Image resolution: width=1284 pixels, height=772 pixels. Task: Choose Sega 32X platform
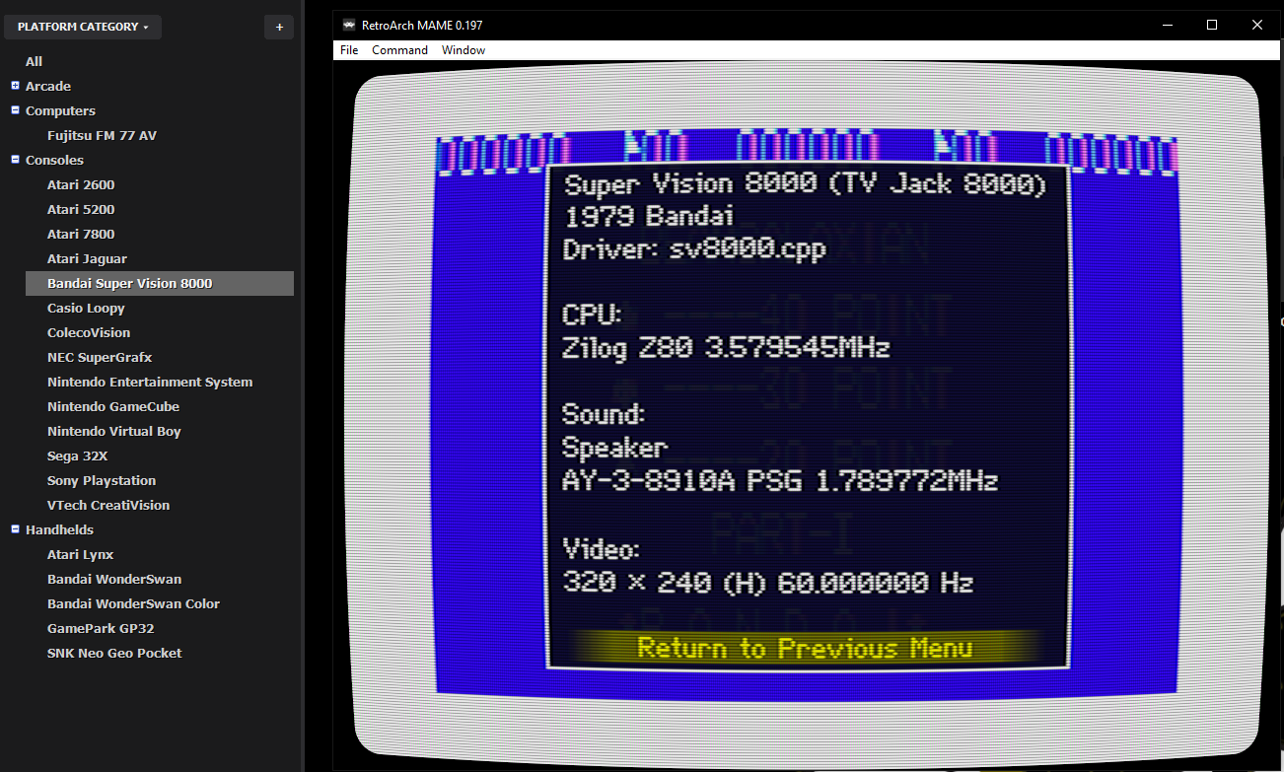click(77, 456)
